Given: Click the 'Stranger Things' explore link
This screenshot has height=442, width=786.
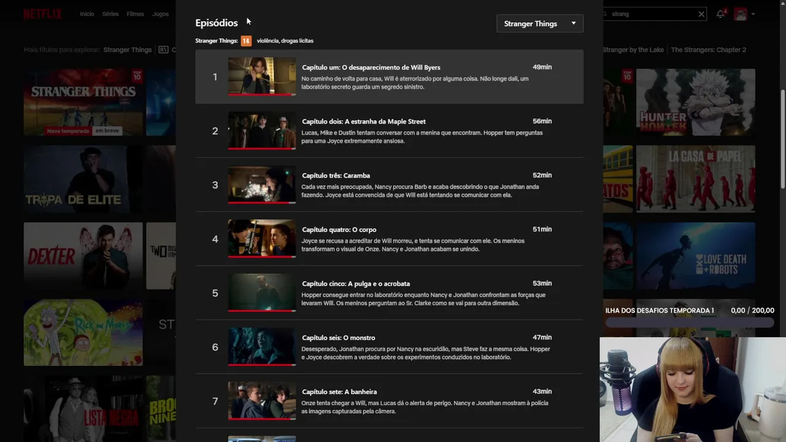Looking at the screenshot, I should [x=128, y=50].
